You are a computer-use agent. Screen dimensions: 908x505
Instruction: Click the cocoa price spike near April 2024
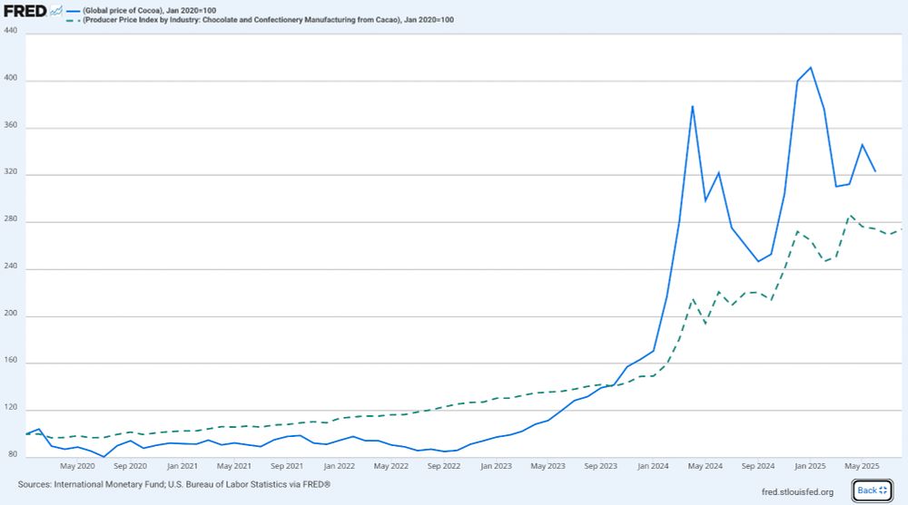click(x=692, y=106)
